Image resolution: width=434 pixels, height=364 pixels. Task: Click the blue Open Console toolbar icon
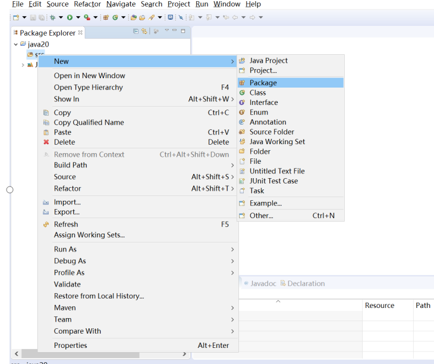pyautogui.click(x=171, y=17)
